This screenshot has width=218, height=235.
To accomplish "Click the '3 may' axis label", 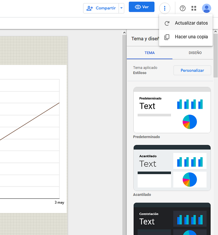I will (x=59, y=202).
